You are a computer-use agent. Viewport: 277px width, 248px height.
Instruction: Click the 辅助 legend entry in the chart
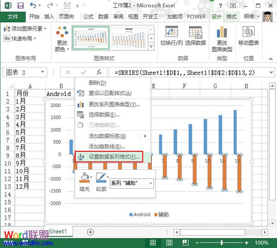(x=162, y=215)
